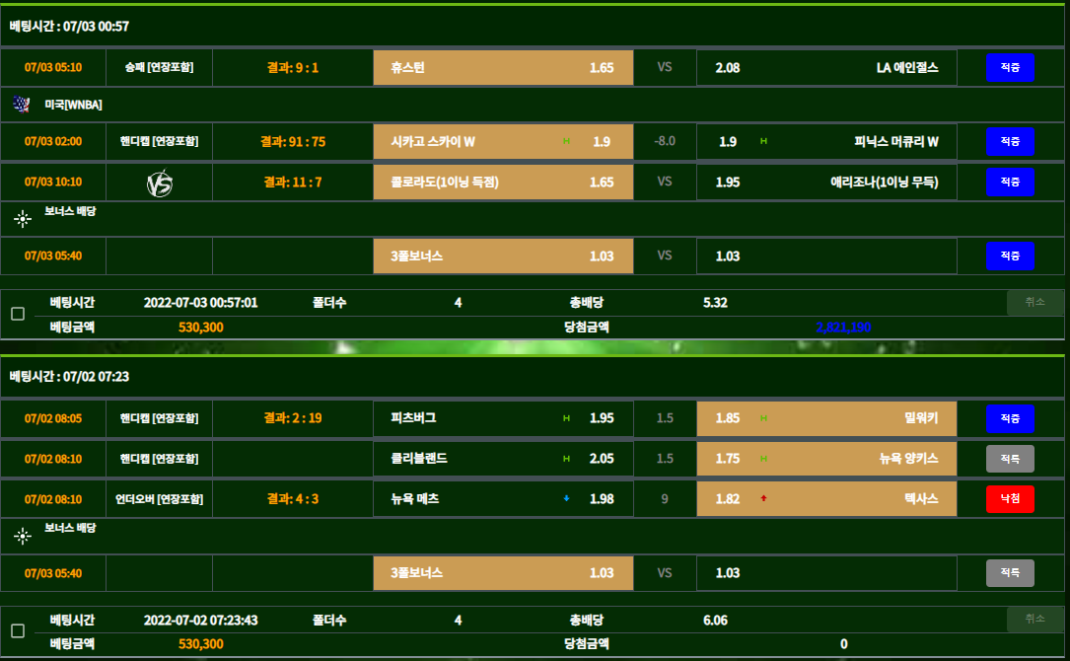Click the red up arrow beside 텍사스 odds
Viewport: 1070px width, 661px height.
pos(763,499)
